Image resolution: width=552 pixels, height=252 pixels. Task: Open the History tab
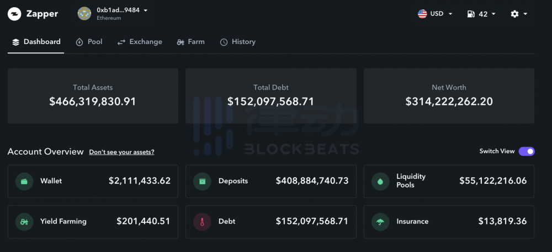coord(237,42)
